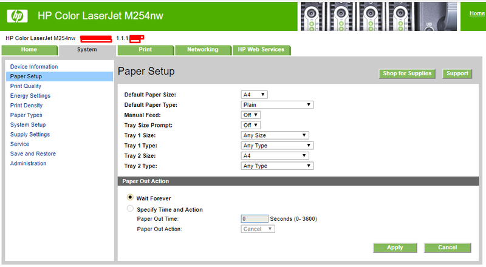Open the Paper Out Action dropdown
Screen dimensions: 486x267
coord(258,229)
